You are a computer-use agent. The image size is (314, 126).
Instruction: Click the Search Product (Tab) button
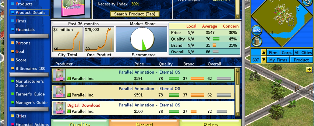135,14
